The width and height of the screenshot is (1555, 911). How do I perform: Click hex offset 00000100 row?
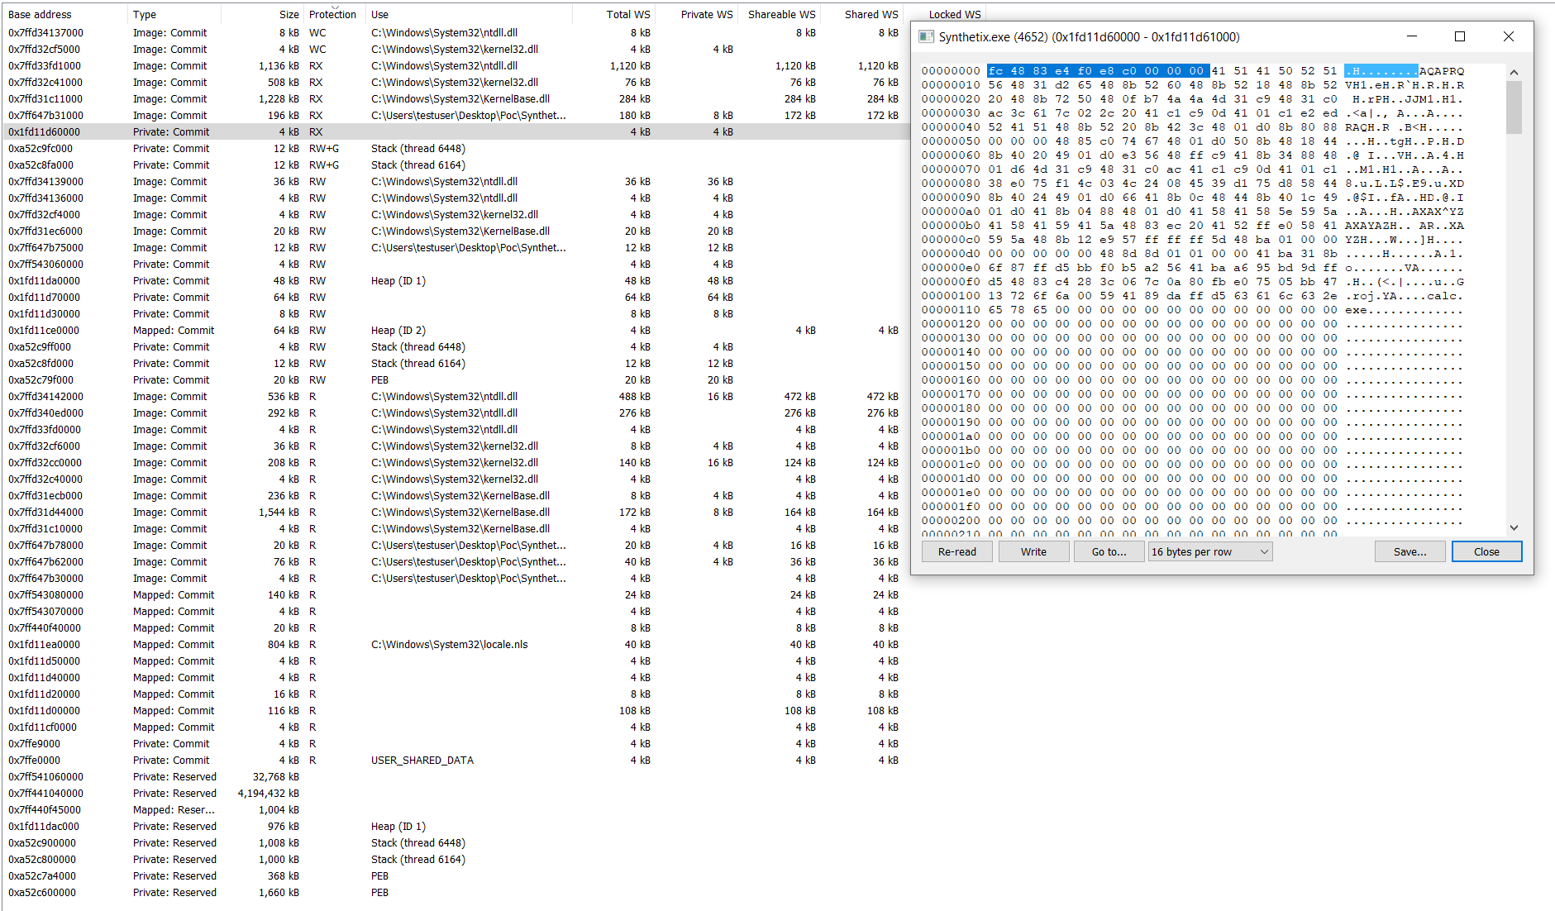pyautogui.click(x=1193, y=296)
